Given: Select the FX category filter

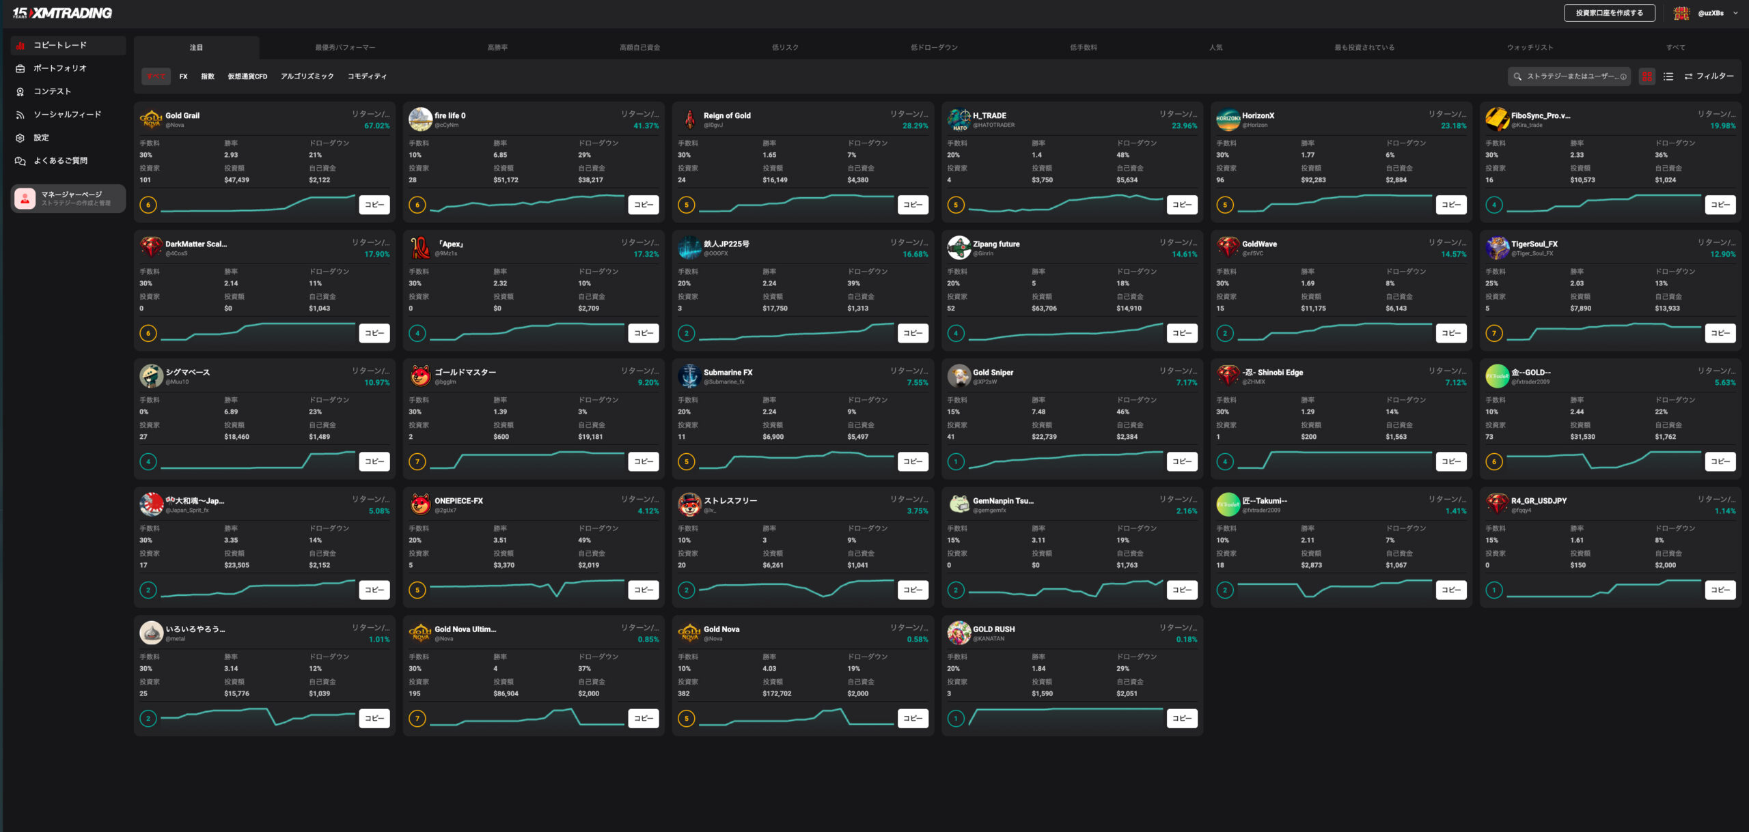Looking at the screenshot, I should pyautogui.click(x=183, y=76).
